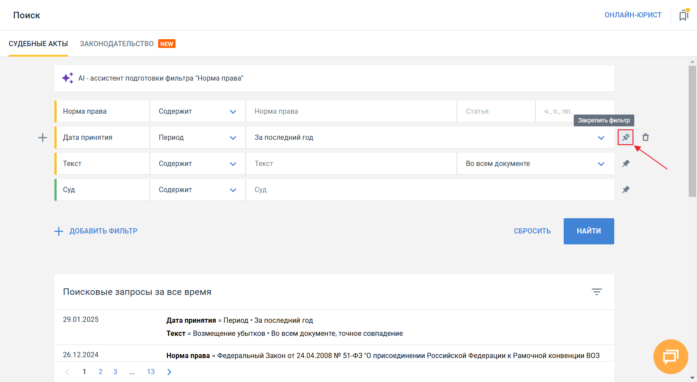Viewport: 697px width, 382px height.
Task: Click the plus icon beside Дата принятия row
Action: pyautogui.click(x=43, y=138)
